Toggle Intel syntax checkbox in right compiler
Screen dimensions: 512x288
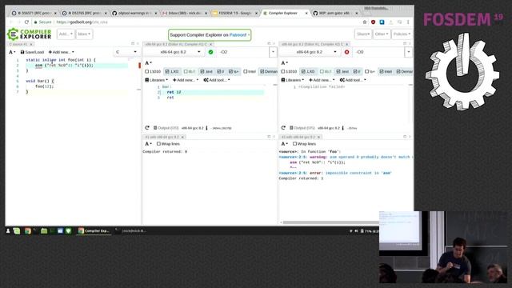[x=386, y=71]
